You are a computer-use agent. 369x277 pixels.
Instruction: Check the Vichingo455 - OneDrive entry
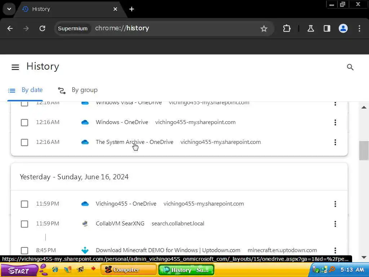(x=25, y=204)
